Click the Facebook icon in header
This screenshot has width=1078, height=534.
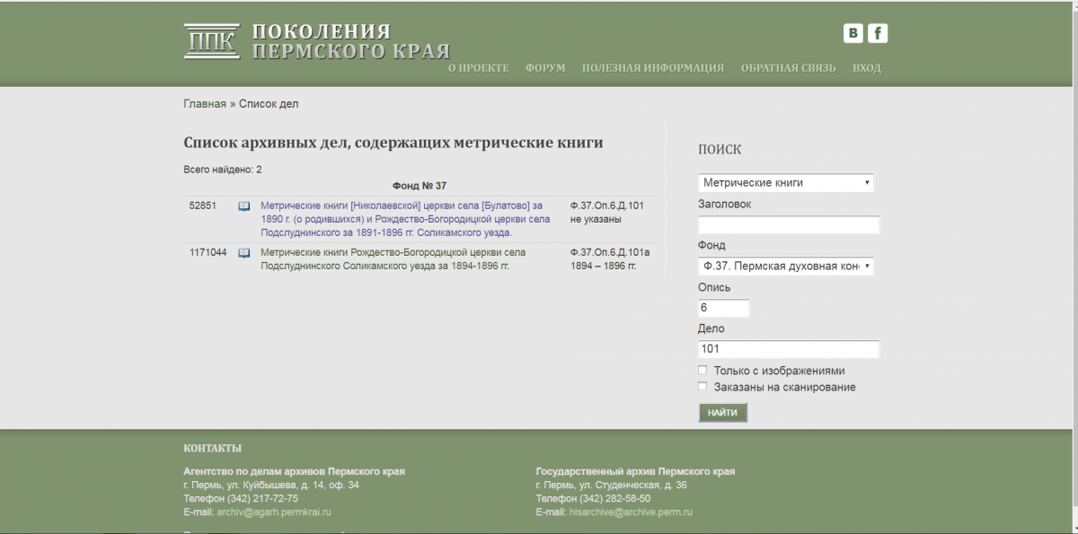pyautogui.click(x=878, y=33)
